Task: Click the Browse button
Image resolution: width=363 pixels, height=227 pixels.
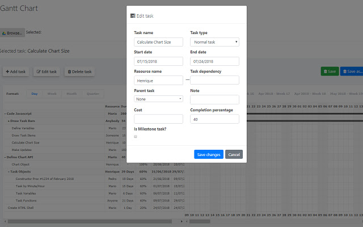Action: [12, 33]
